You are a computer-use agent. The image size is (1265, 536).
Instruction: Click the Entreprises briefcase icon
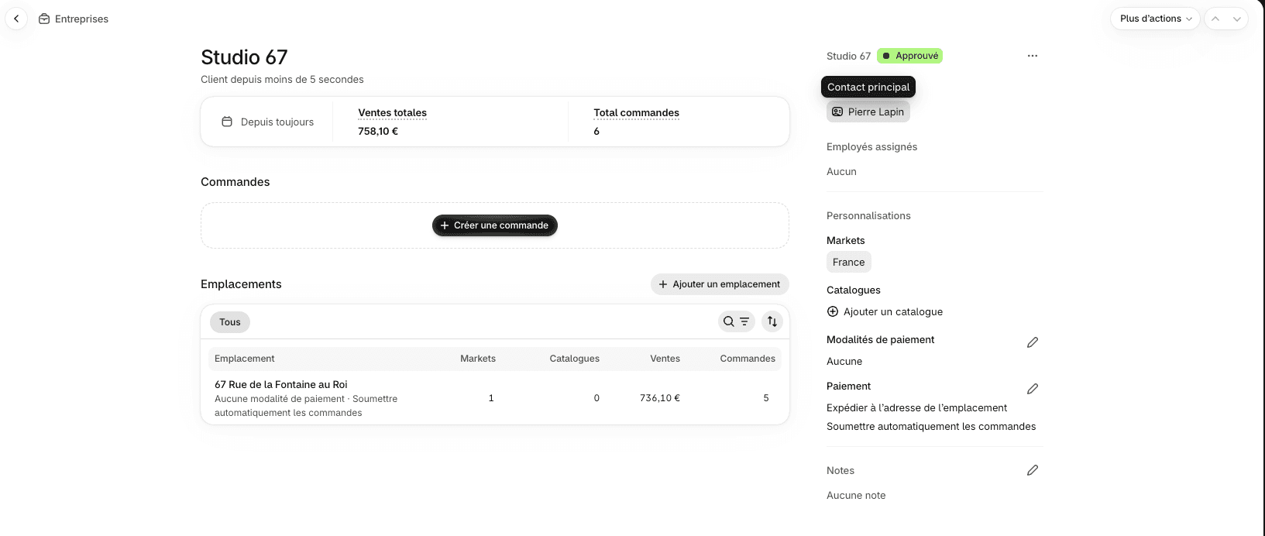[44, 19]
